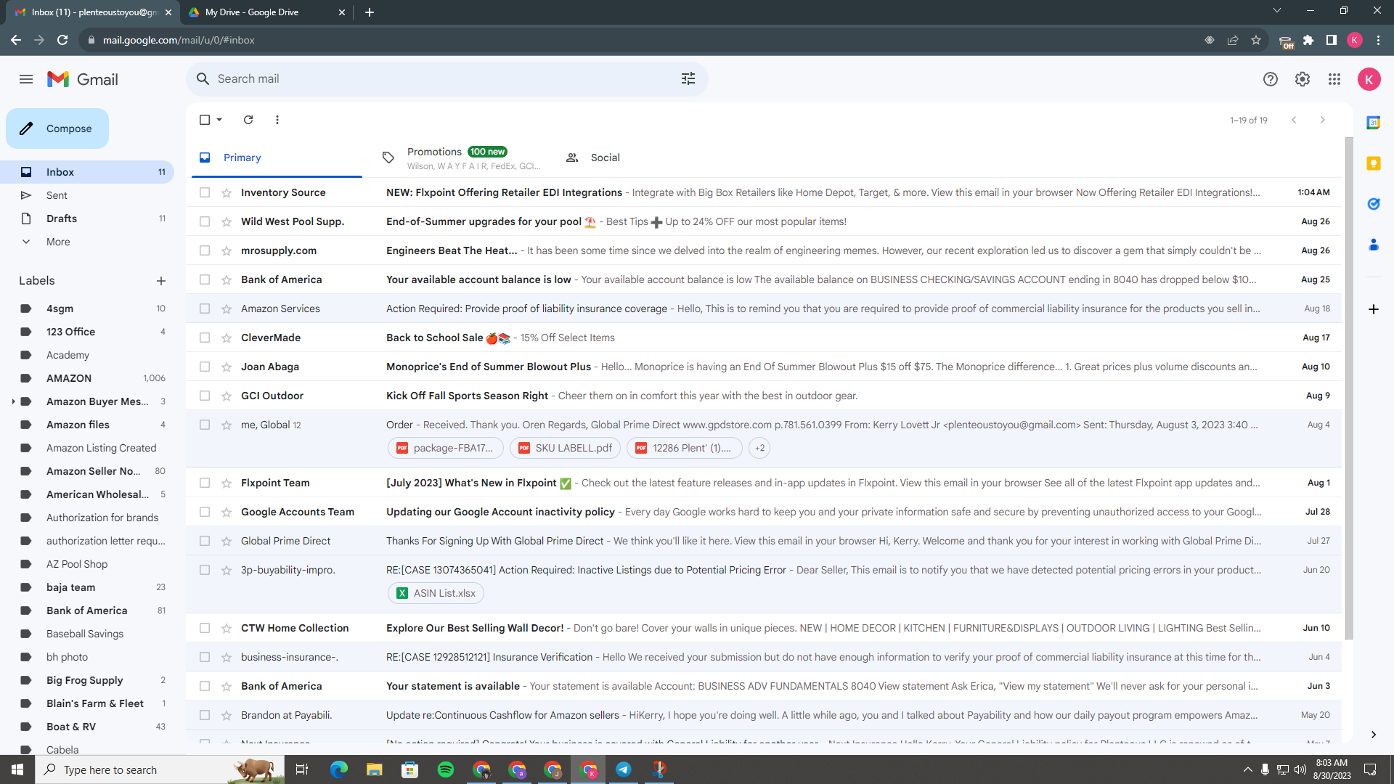Tick the Wild West Pool Supp. email checkbox
Viewport: 1394px width, 784px height.
coord(205,221)
